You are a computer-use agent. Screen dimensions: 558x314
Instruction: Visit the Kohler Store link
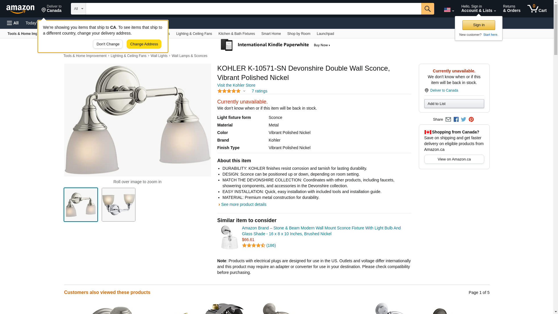(x=236, y=85)
